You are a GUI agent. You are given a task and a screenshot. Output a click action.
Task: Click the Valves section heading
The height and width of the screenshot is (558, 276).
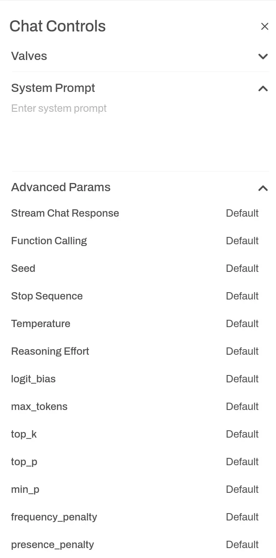[x=29, y=56]
